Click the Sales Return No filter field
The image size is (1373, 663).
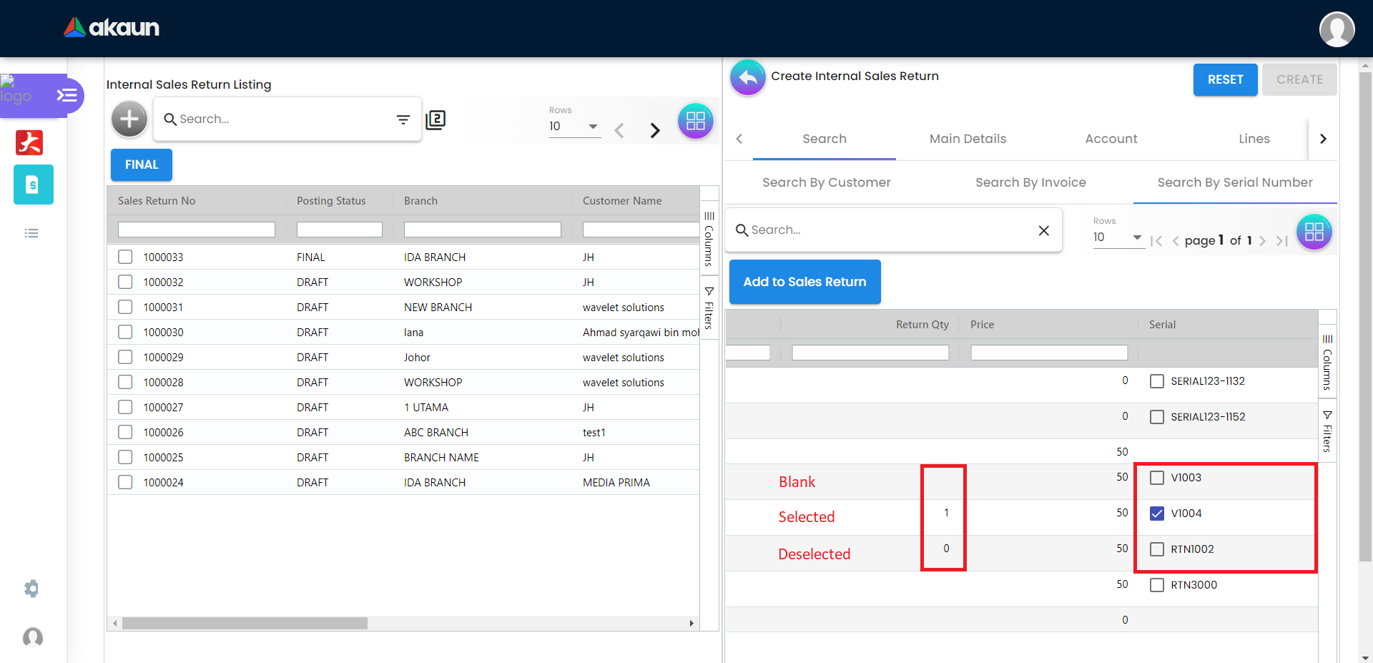tap(197, 230)
